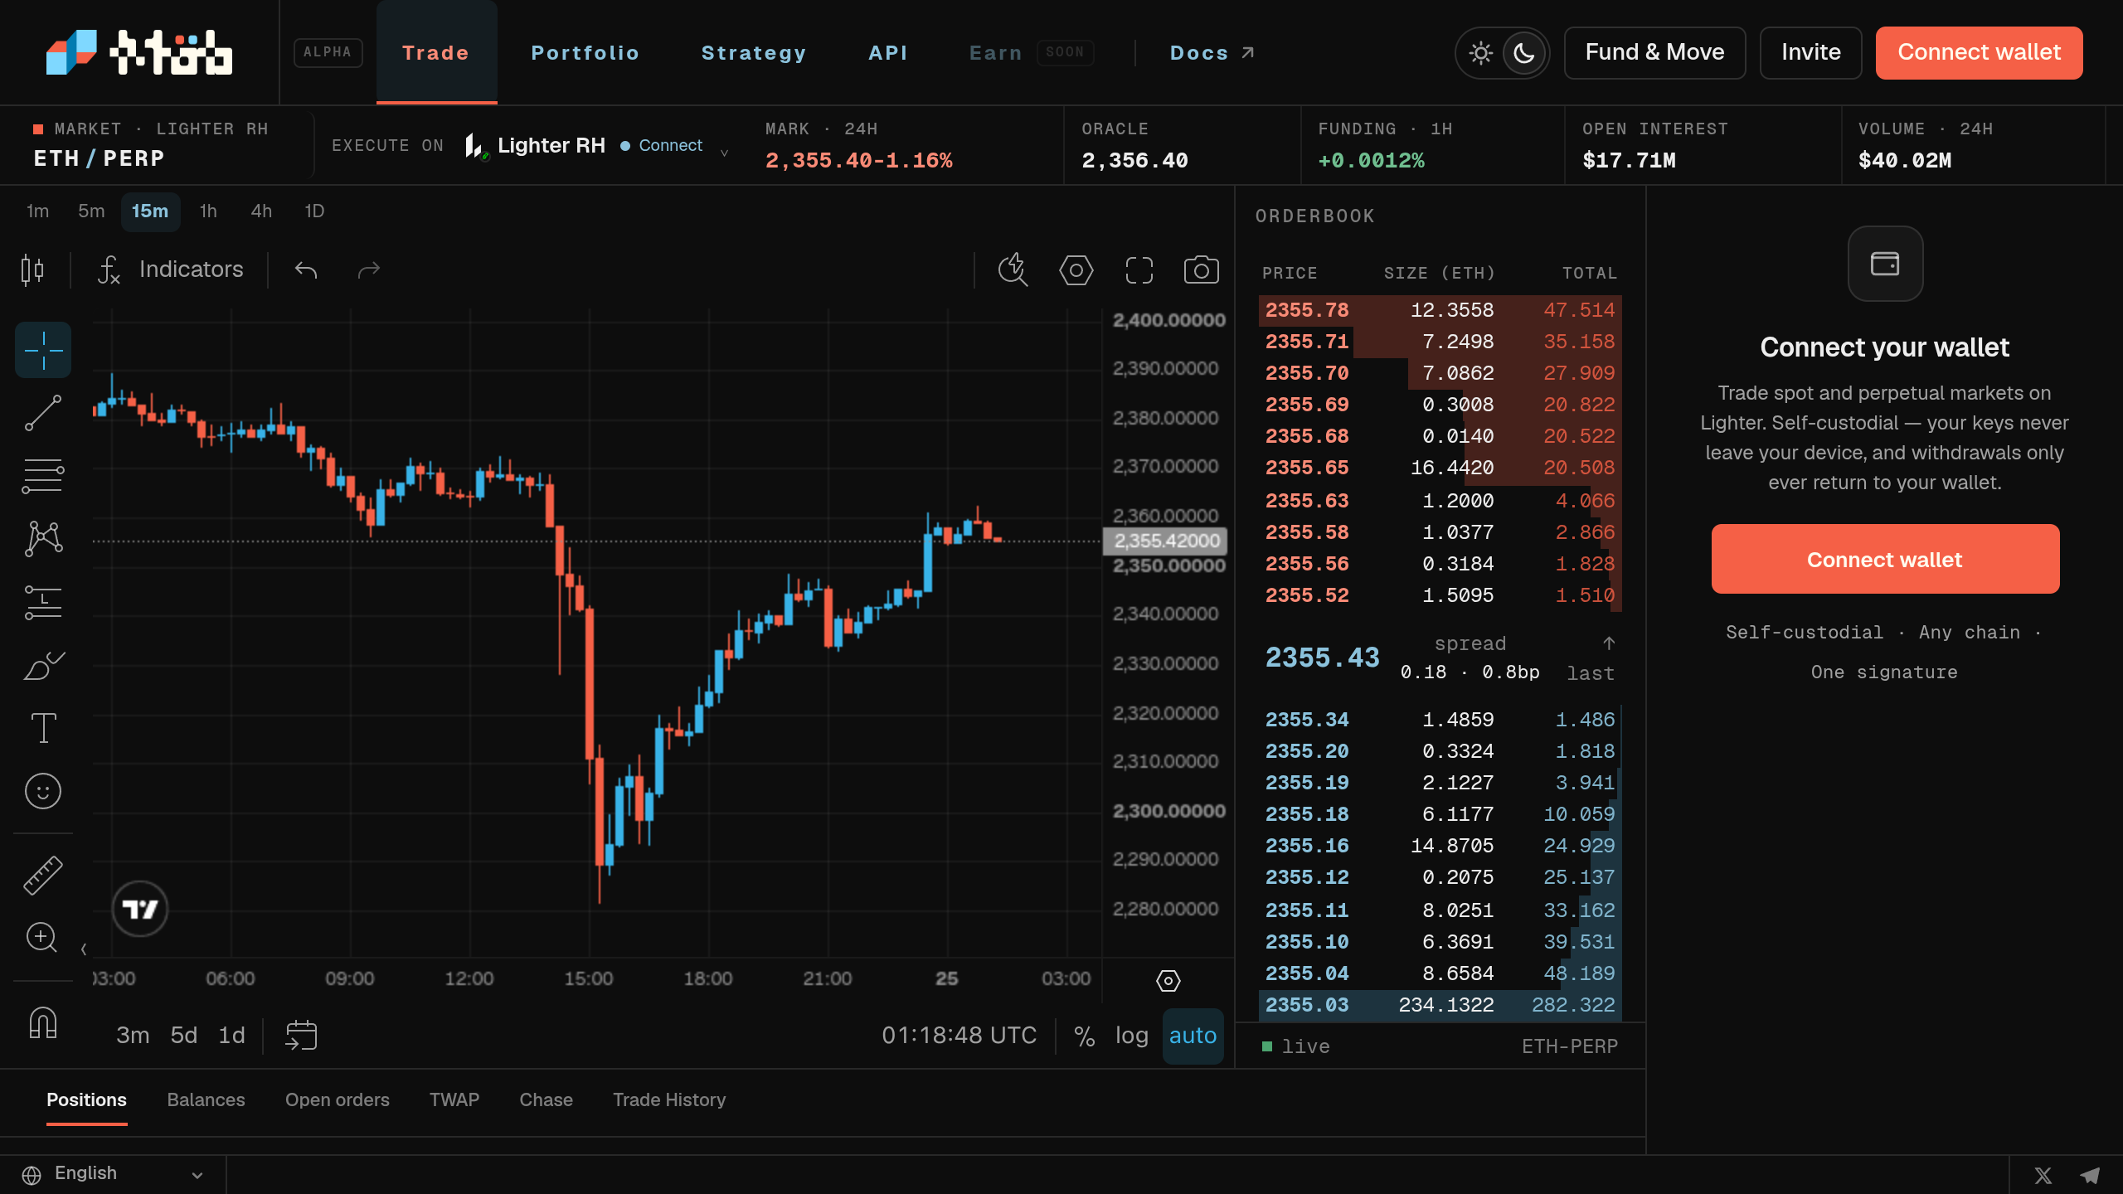Click the Invite button
2123x1194 pixels.
(1810, 53)
